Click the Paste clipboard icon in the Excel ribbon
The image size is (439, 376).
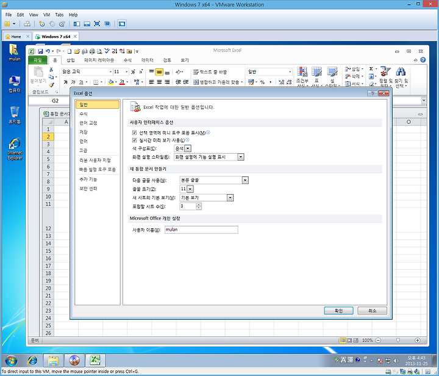click(x=38, y=72)
